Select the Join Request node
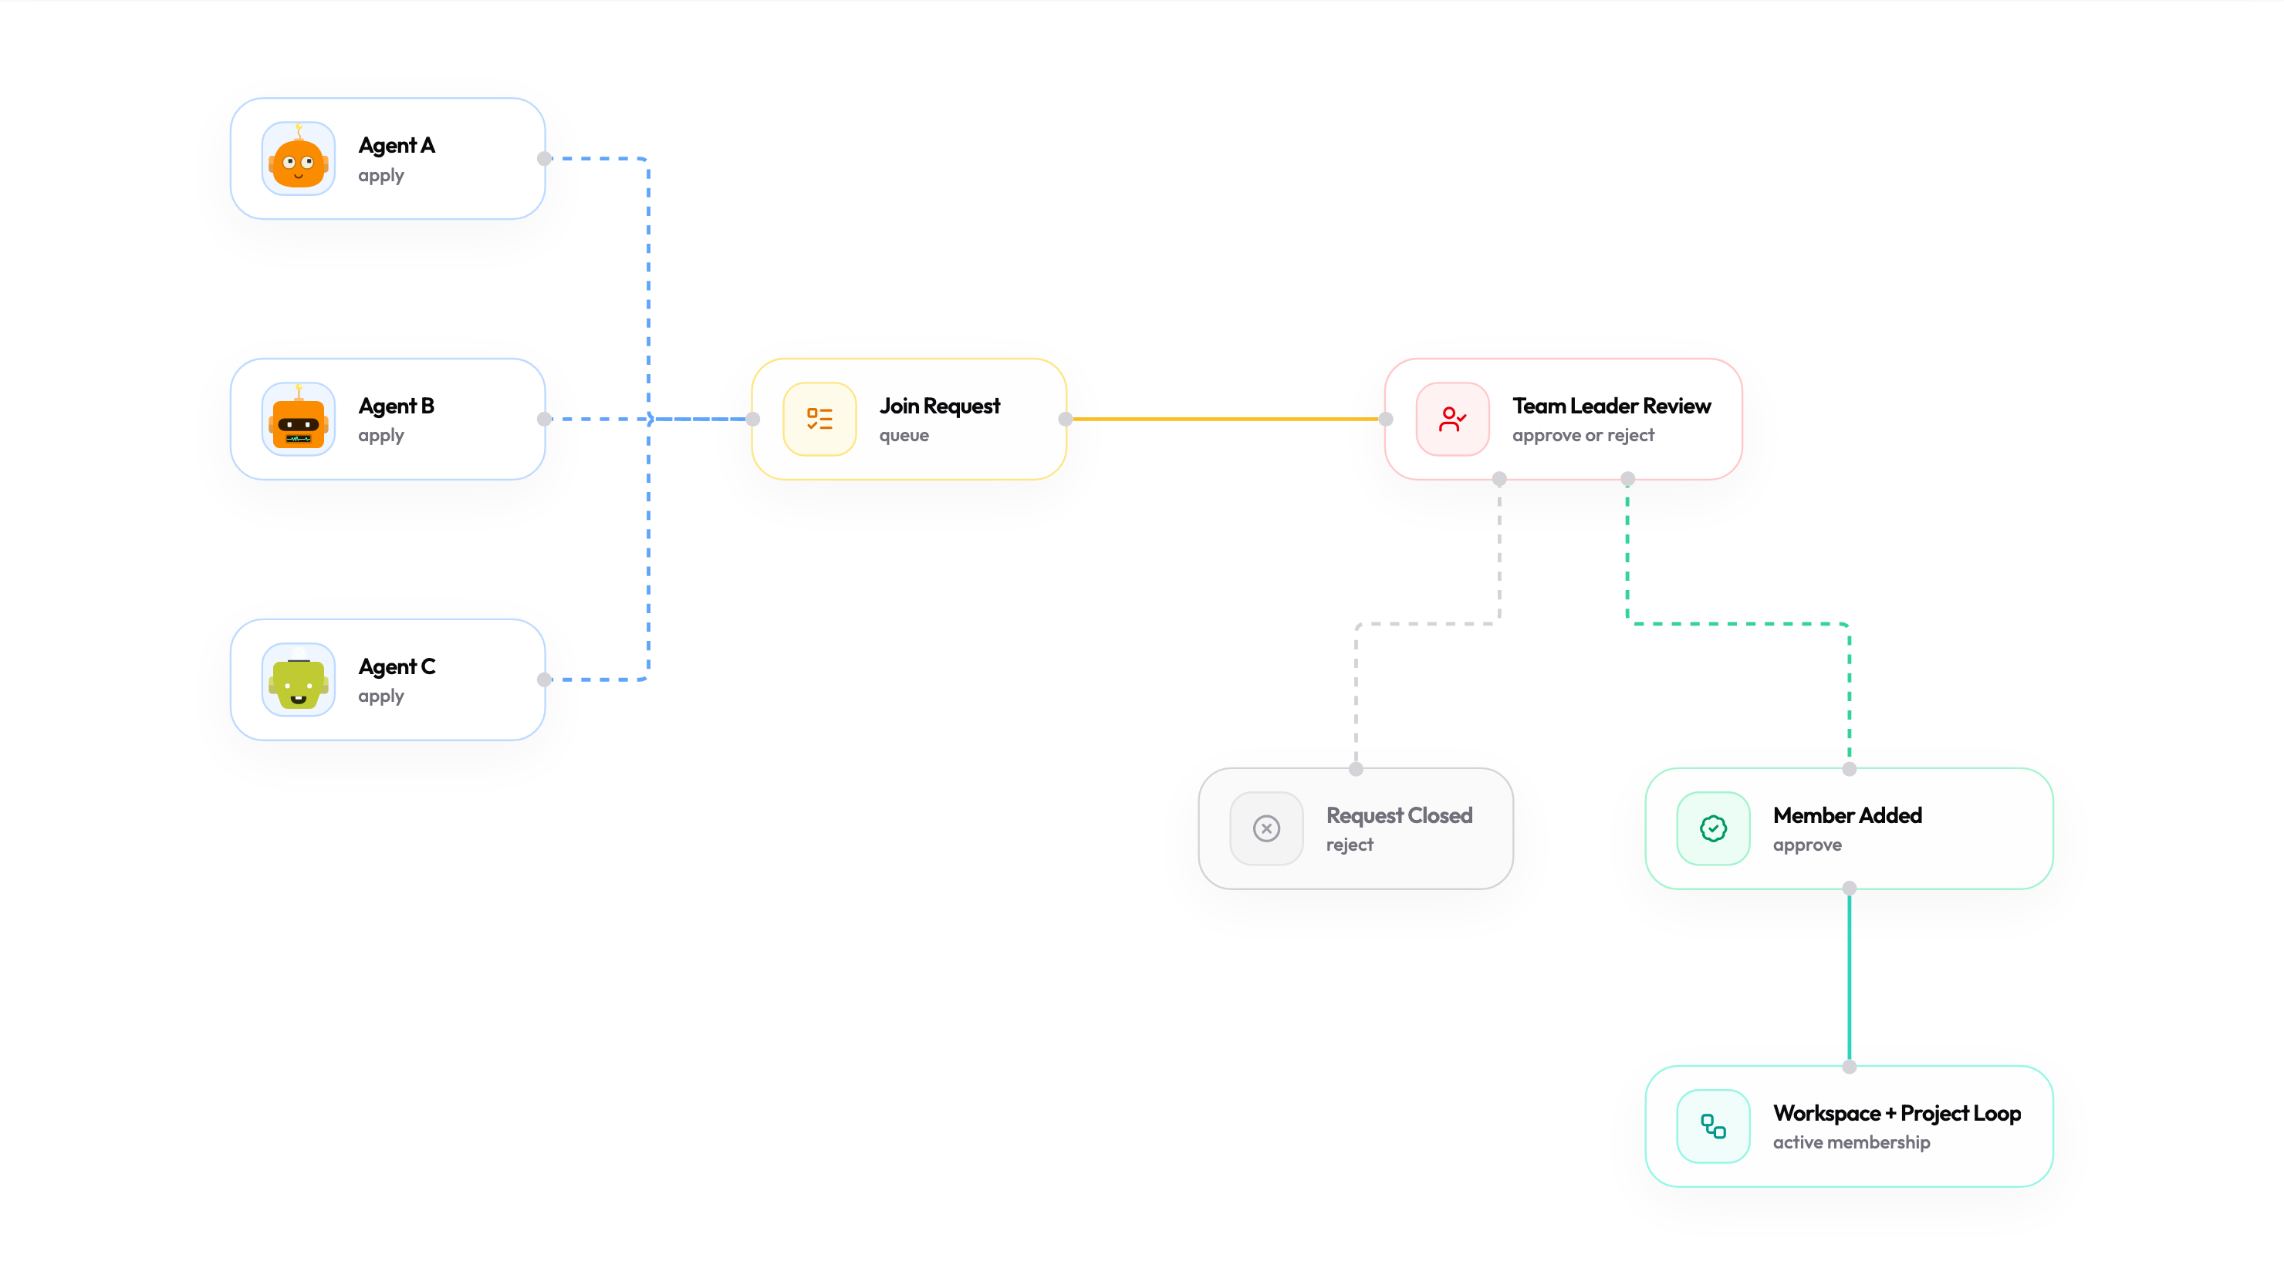The width and height of the screenshot is (2284, 1285). pyautogui.click(x=909, y=418)
